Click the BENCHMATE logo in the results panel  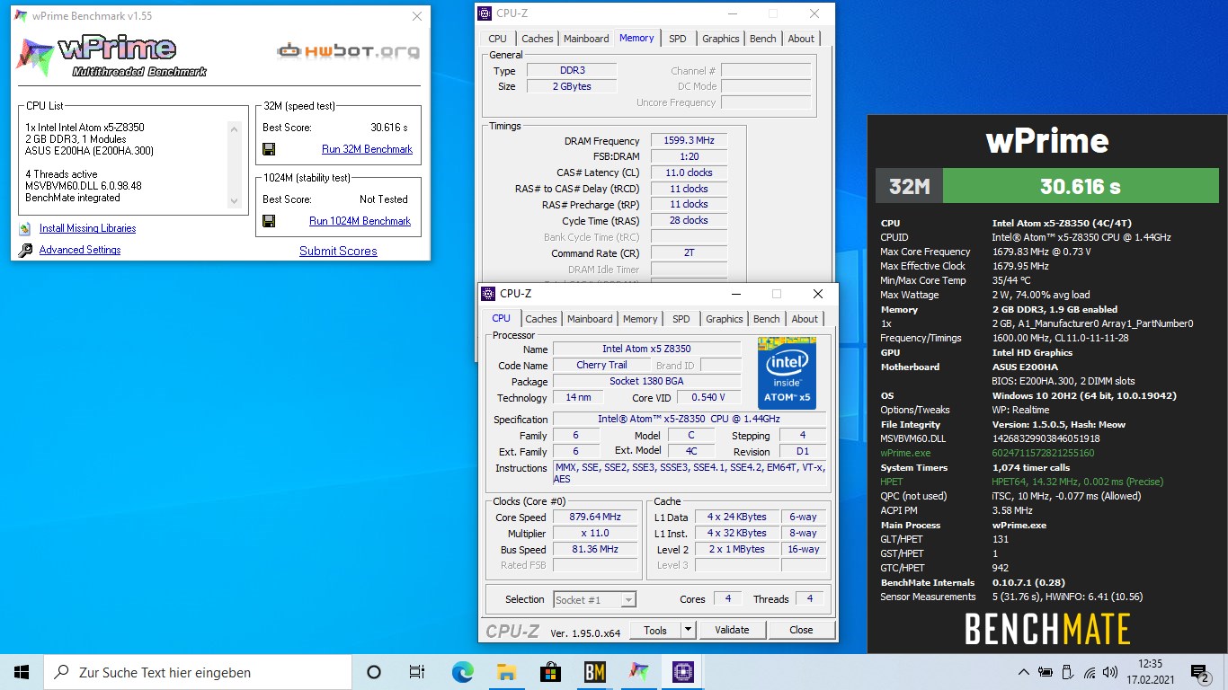point(1047,628)
